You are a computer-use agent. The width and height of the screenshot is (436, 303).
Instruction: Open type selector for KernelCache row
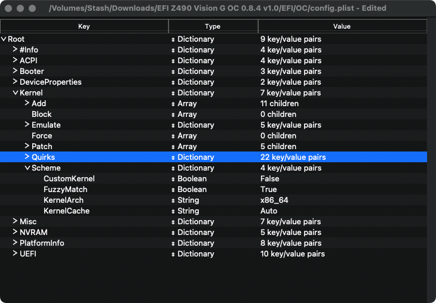pos(173,211)
